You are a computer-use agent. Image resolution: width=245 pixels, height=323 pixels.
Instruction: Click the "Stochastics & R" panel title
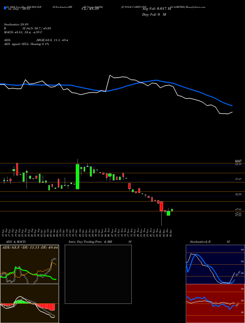click(x=200, y=242)
